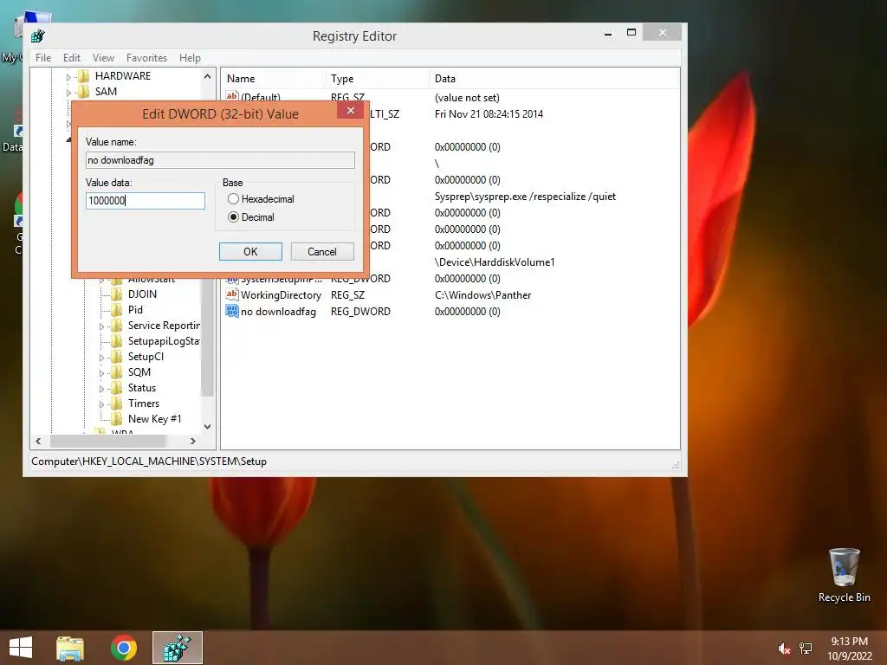This screenshot has height=665, width=887.
Task: Click the Registry Editor title bar icon
Action: pos(38,36)
